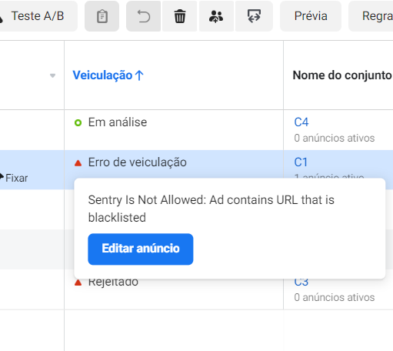Select the Erro de veiculação status text
Viewport: 393px width, 351px height.
[138, 162]
